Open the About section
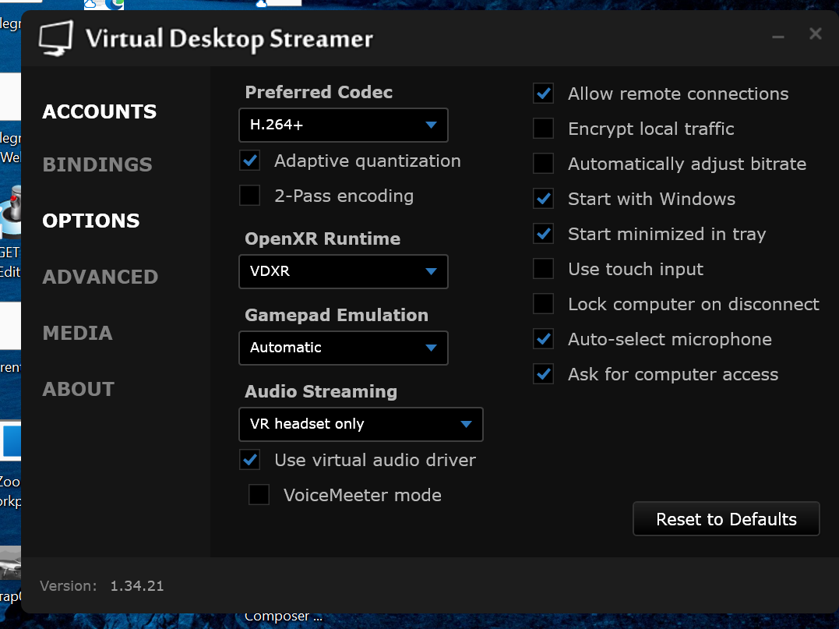The width and height of the screenshot is (839, 629). (79, 390)
